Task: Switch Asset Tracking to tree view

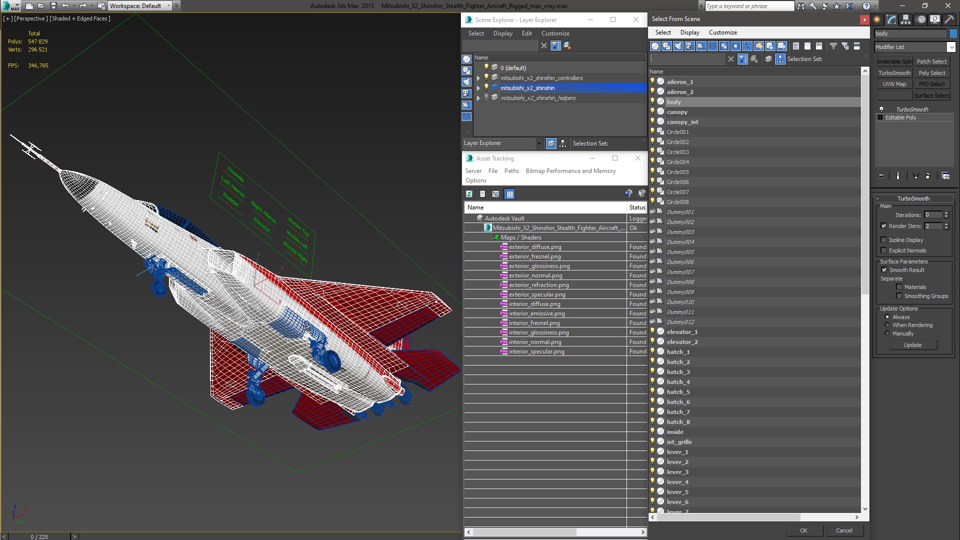Action: click(x=496, y=194)
